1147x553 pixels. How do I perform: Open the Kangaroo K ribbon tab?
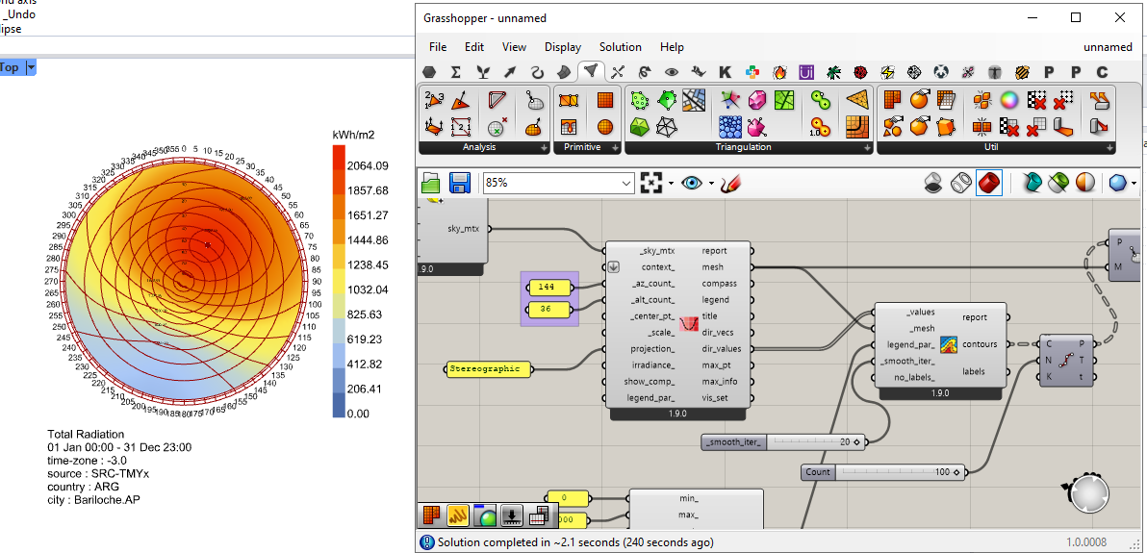726,72
